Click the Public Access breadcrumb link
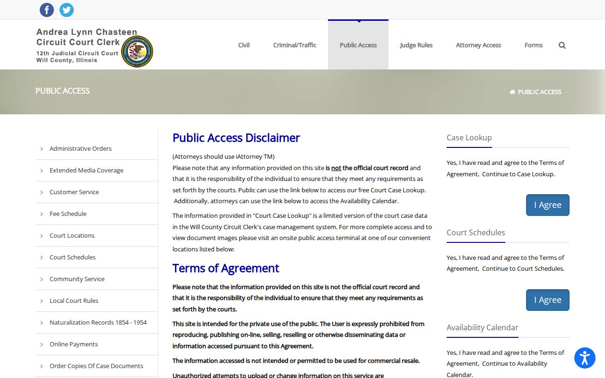605x378 pixels. click(540, 92)
